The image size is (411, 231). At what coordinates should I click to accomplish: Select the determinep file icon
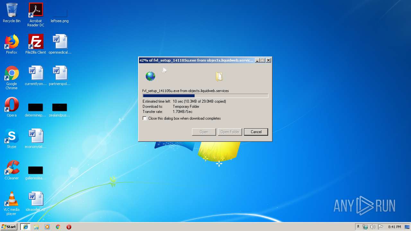coord(36,110)
